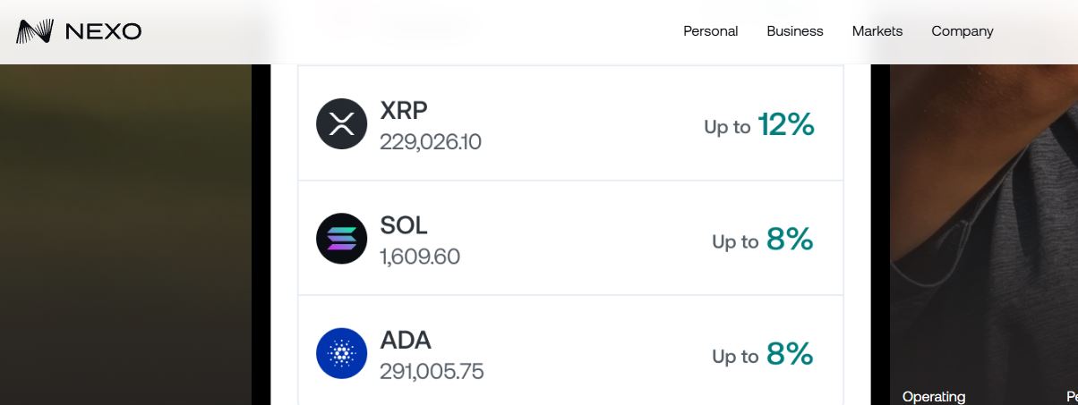This screenshot has width=1078, height=405.
Task: Open the Company menu
Action: [962, 31]
